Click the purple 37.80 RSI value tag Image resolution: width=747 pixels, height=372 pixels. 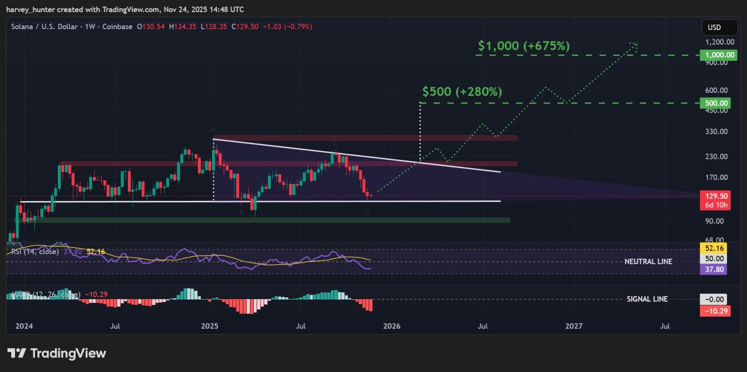tap(713, 269)
